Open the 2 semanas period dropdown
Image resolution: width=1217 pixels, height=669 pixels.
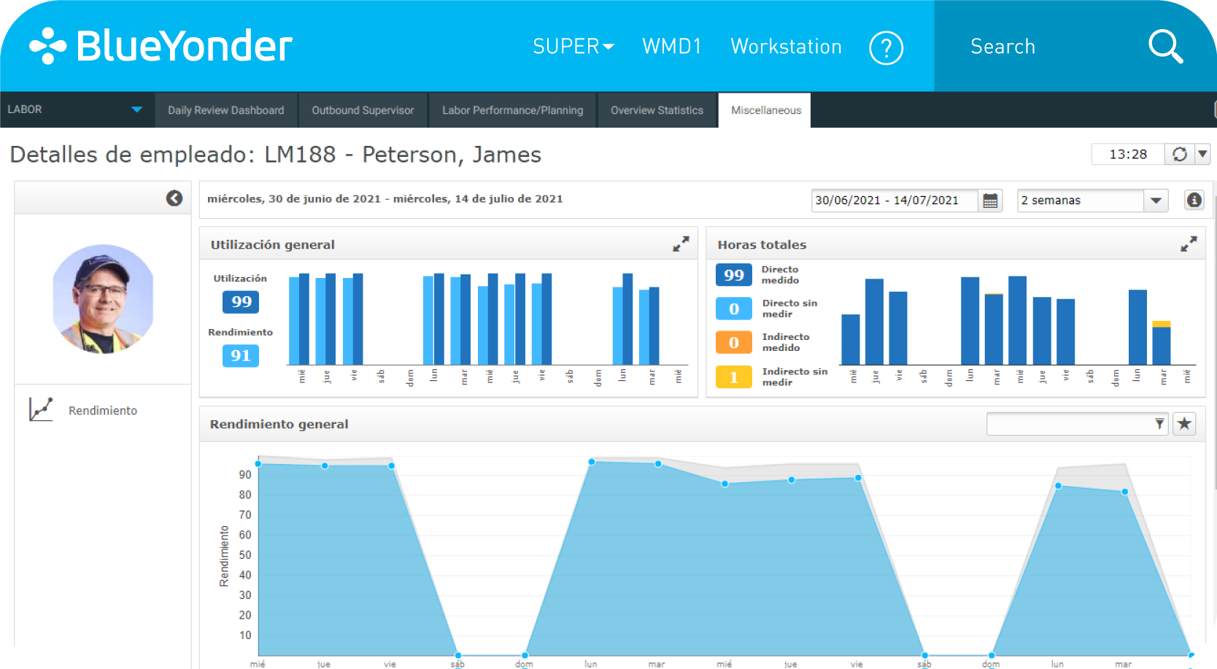(1156, 200)
